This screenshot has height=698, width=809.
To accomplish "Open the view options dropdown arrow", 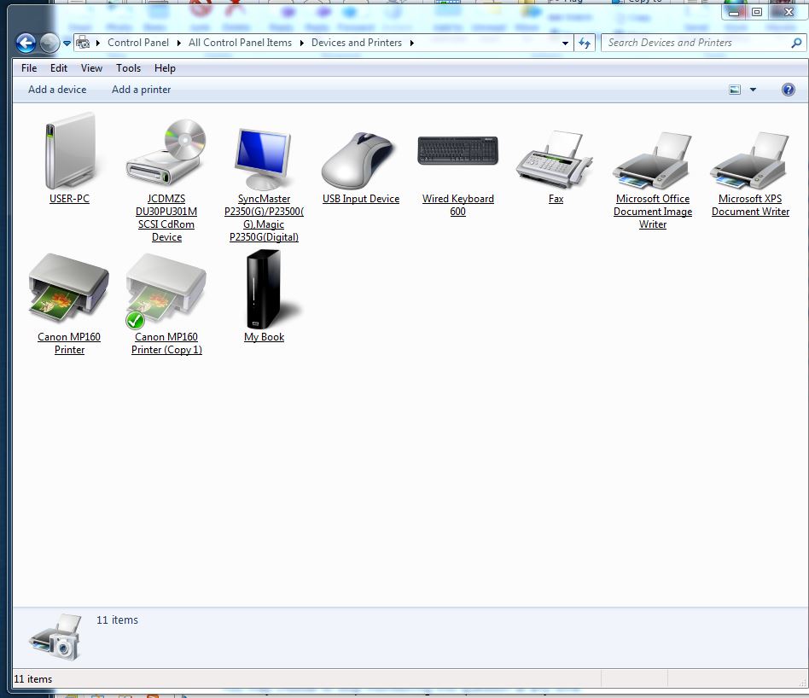I will 753,90.
